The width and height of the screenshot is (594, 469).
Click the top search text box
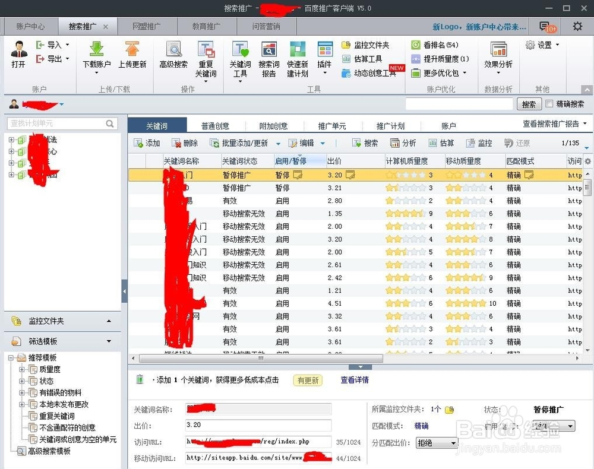[x=459, y=104]
